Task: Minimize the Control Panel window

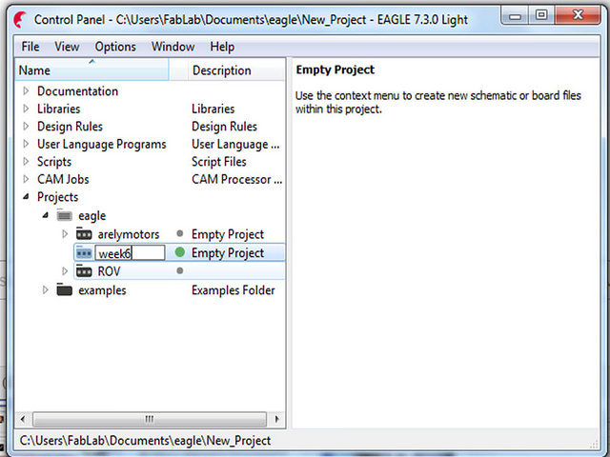Action: 516,16
